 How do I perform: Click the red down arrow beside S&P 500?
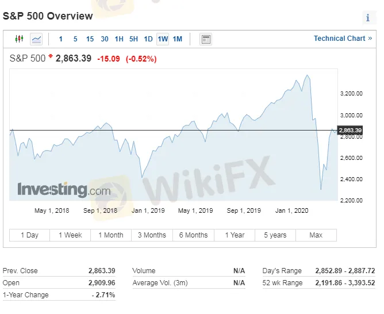click(x=51, y=56)
